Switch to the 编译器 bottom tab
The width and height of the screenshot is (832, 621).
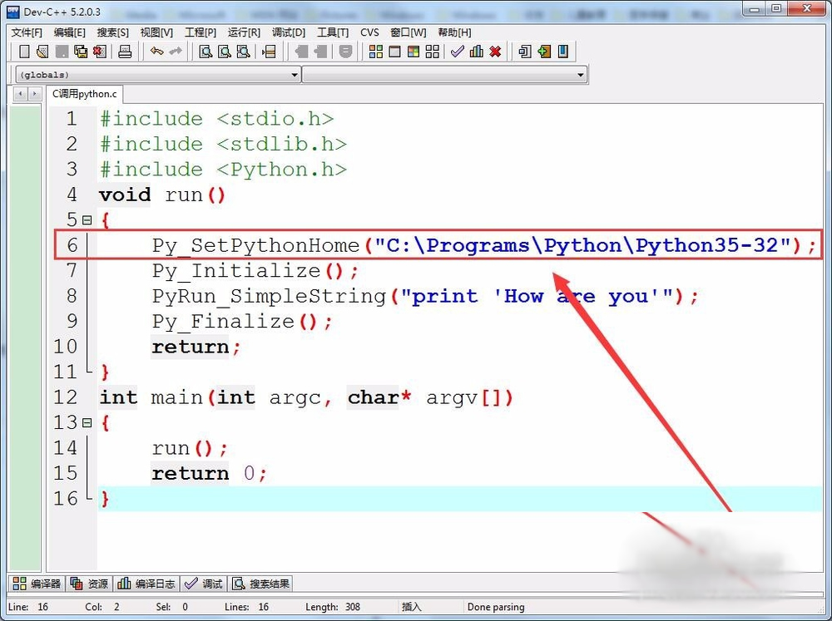pyautogui.click(x=37, y=584)
